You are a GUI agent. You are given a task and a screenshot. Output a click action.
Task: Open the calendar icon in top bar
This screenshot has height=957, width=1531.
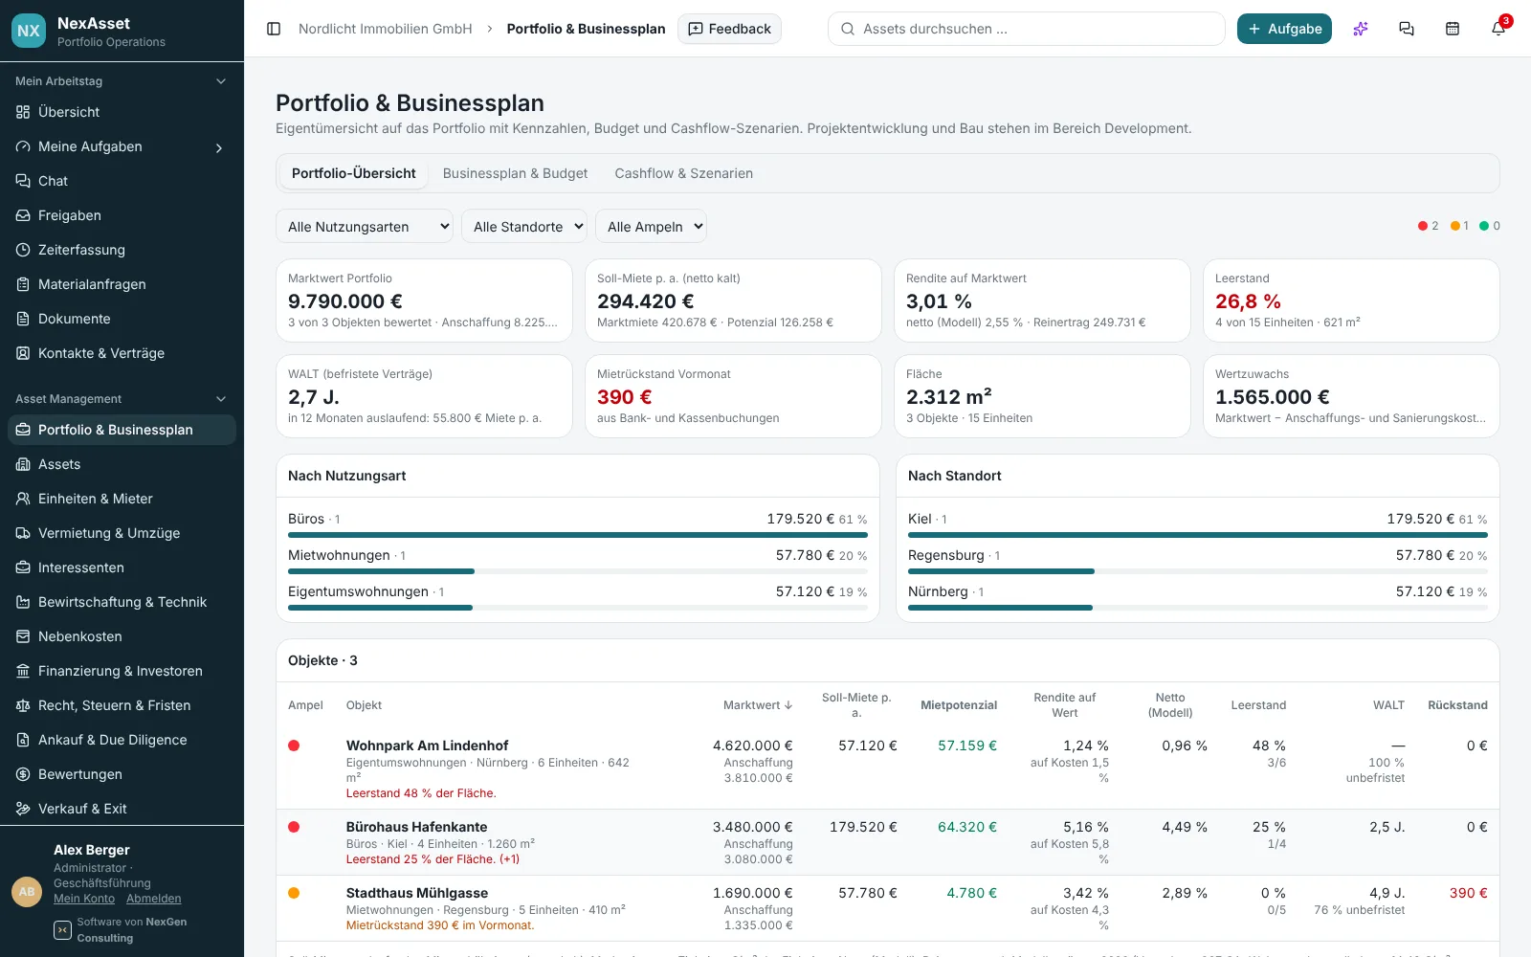coord(1453,29)
